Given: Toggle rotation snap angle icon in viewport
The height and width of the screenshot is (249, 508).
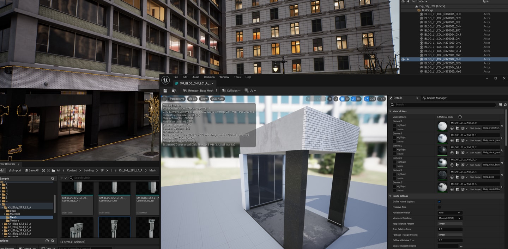Looking at the screenshot, I should click(x=353, y=99).
